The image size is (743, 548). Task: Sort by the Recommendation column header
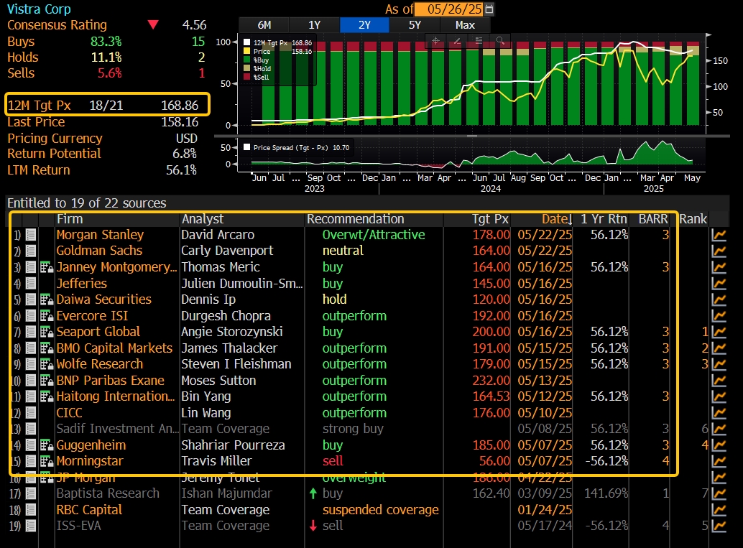coord(355,219)
